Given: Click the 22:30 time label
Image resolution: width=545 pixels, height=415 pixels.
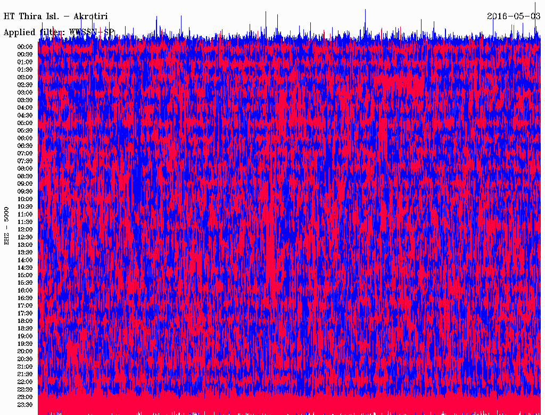Looking at the screenshot, I should (25, 389).
